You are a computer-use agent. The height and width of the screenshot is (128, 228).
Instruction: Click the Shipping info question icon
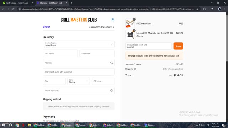coord(135,69)
